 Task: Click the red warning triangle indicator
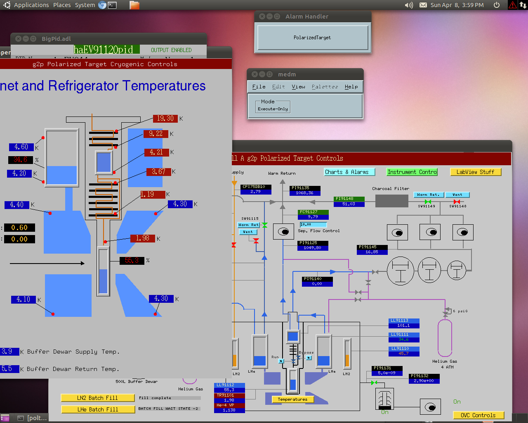tap(513, 5)
